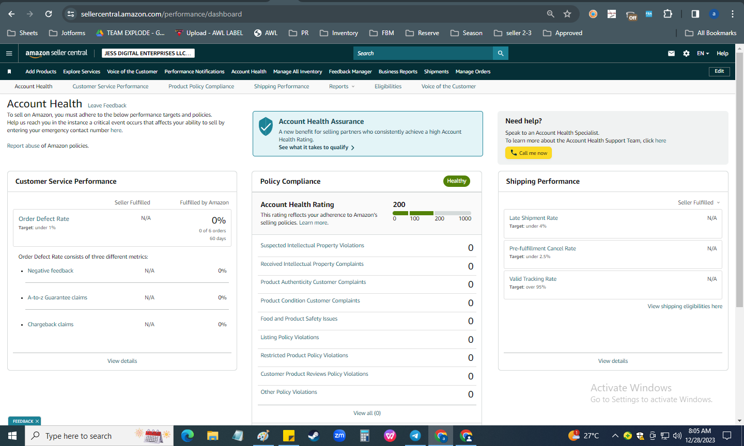Click the Edit button in the menu bar
The width and height of the screenshot is (744, 446).
pos(719,71)
